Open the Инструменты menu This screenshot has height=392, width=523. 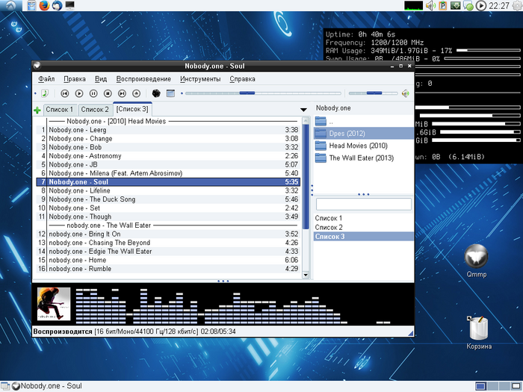pyautogui.click(x=199, y=78)
